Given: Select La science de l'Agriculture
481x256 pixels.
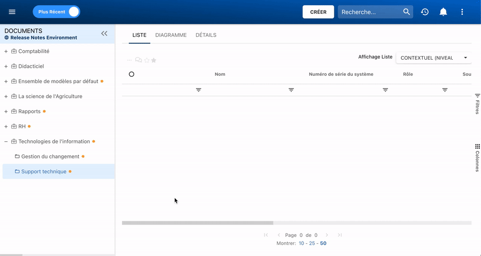Looking at the screenshot, I should point(50,96).
